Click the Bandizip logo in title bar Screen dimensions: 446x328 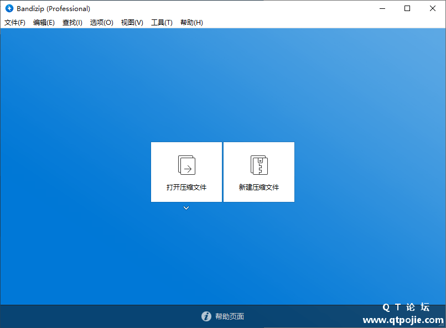point(9,8)
